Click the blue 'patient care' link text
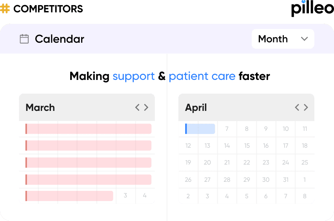 (202, 76)
